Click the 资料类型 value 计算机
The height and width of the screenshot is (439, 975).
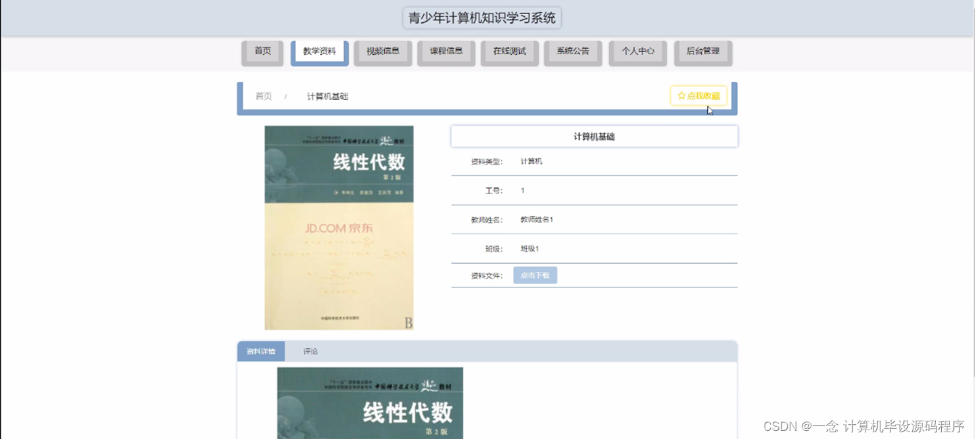click(x=531, y=162)
